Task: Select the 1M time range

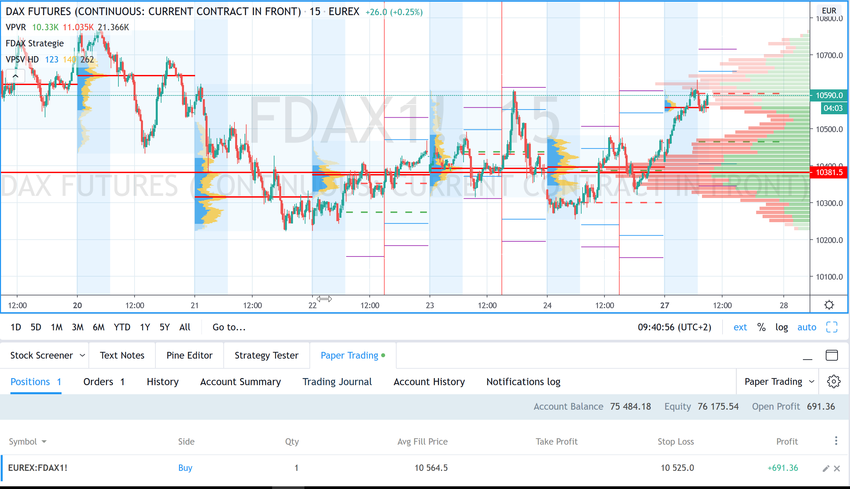Action: [57, 327]
